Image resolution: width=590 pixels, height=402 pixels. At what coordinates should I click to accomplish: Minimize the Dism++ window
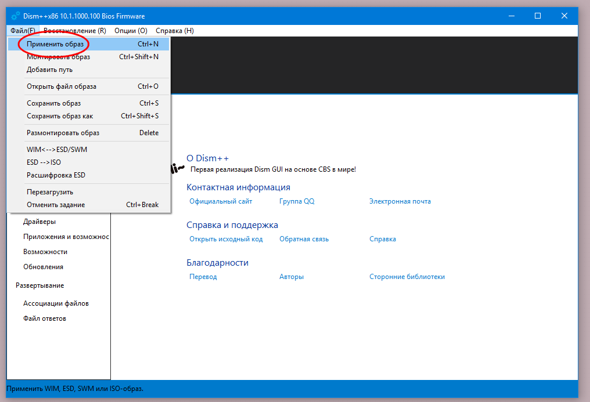point(512,16)
